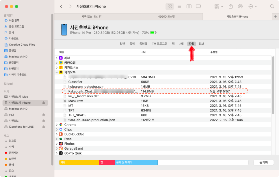Open 사진초보의 iMac in sidebar

18,97
